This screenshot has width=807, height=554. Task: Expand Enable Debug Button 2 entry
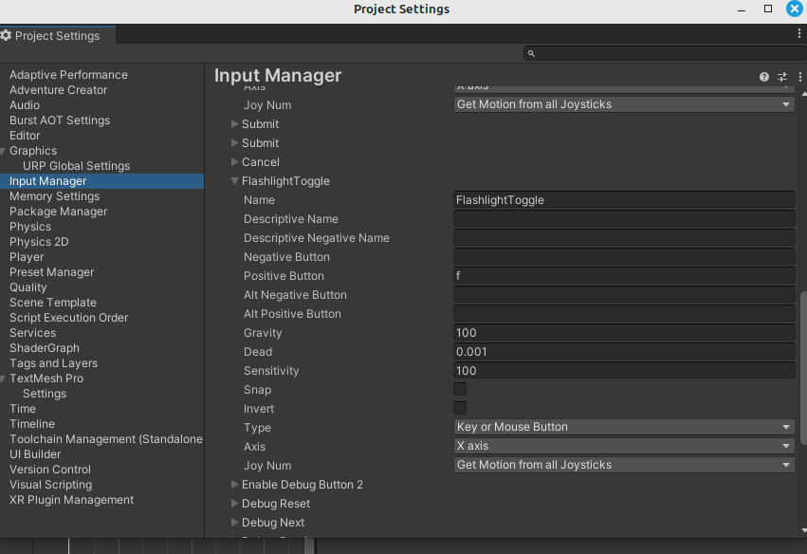click(x=234, y=485)
